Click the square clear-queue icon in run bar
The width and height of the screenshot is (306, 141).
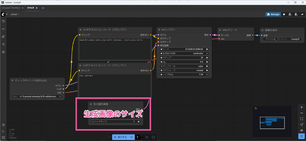(x=153, y=137)
